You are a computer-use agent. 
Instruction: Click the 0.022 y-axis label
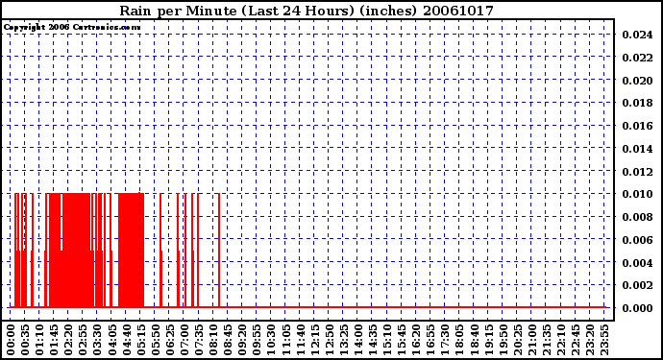pos(637,58)
